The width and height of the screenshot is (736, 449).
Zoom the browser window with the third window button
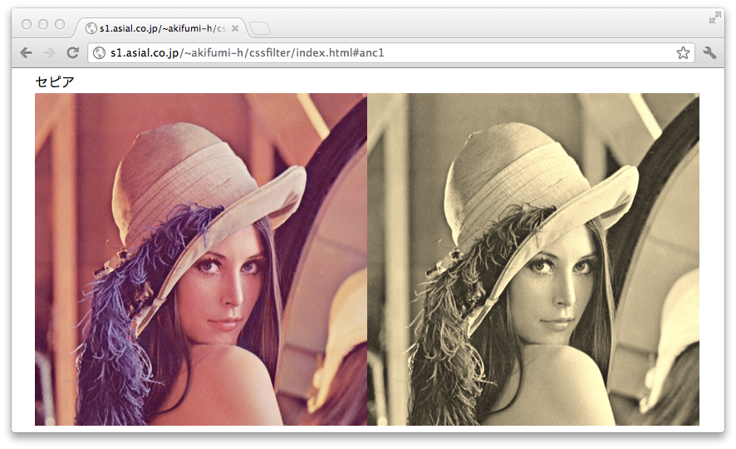60,24
